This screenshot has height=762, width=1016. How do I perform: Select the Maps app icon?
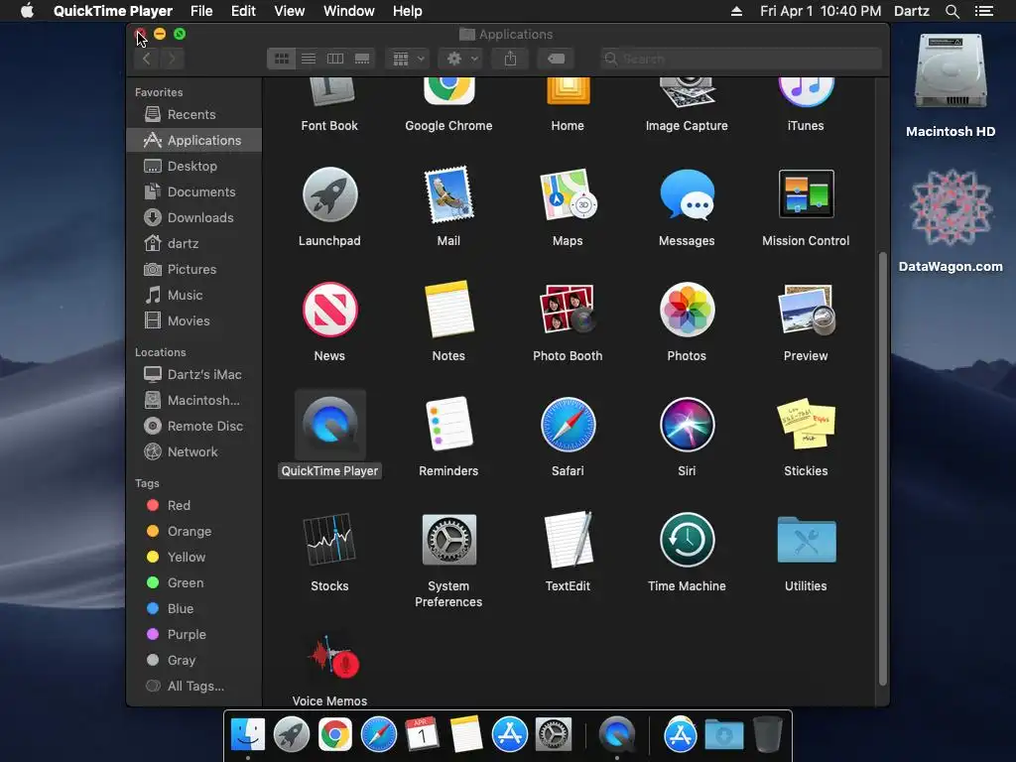tap(568, 195)
